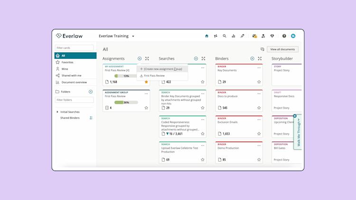Screen dimensions: 356x200
Task: Click the Storybuilder pen icon in toolbar
Action: point(243,36)
